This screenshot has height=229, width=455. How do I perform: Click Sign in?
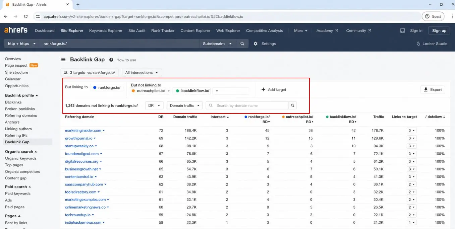pyautogui.click(x=416, y=30)
